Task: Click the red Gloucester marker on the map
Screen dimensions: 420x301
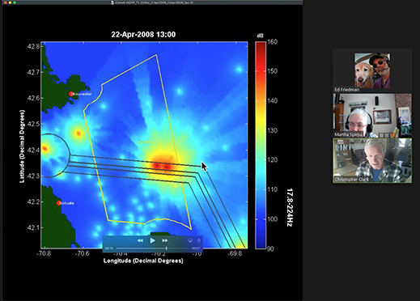Action: [71, 94]
